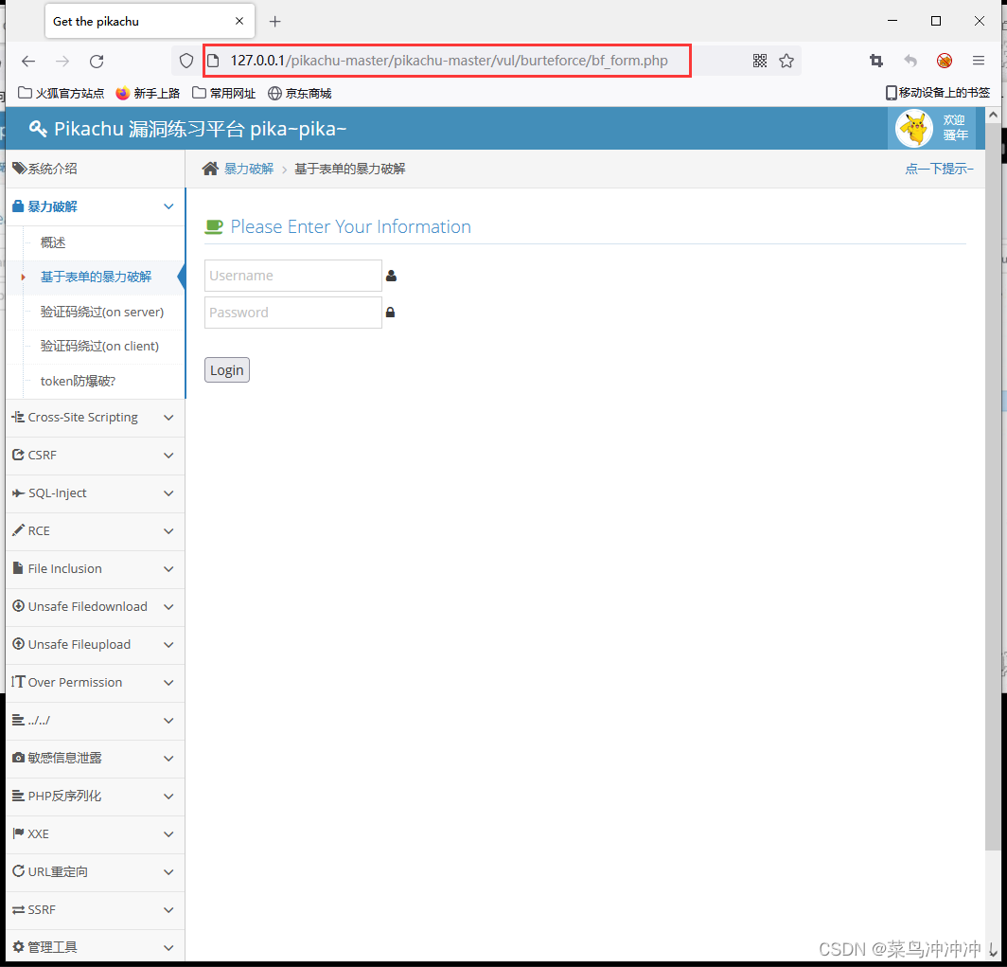Click the crop screenshot toolbar icon
The image size is (1007, 967).
876,61
